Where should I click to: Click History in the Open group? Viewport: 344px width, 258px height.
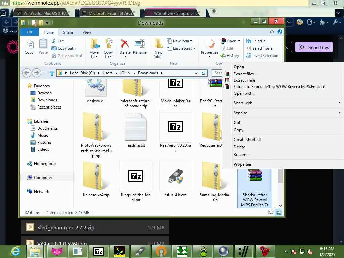click(230, 56)
